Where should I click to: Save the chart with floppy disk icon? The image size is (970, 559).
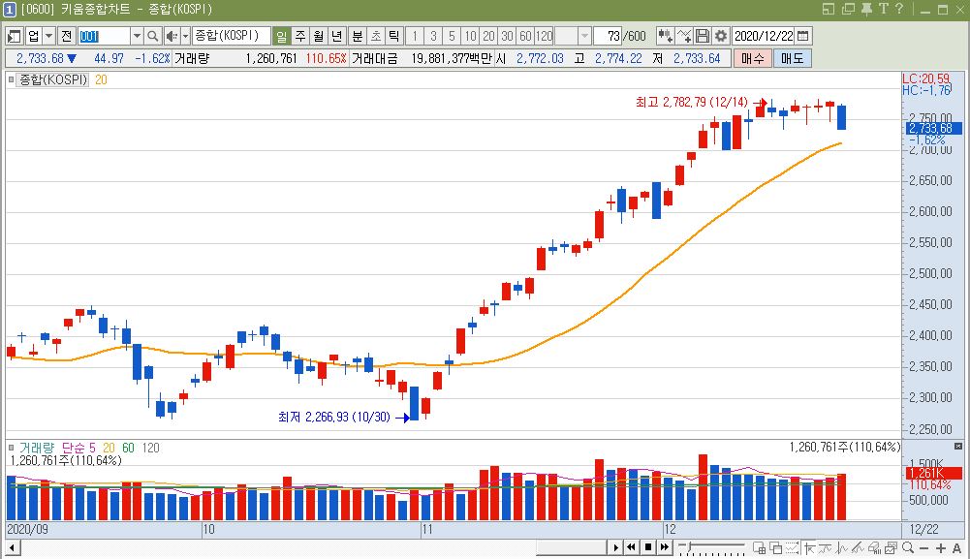[x=703, y=36]
